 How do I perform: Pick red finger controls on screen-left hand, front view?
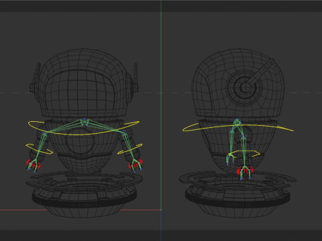tap(34, 165)
